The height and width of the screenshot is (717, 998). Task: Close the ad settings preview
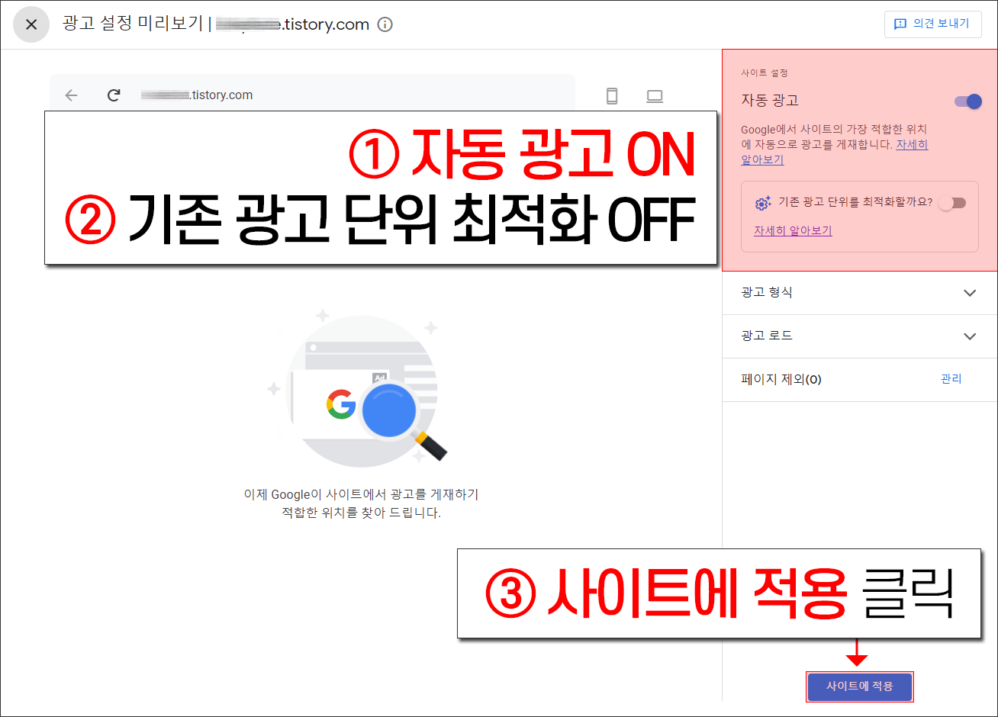31,24
